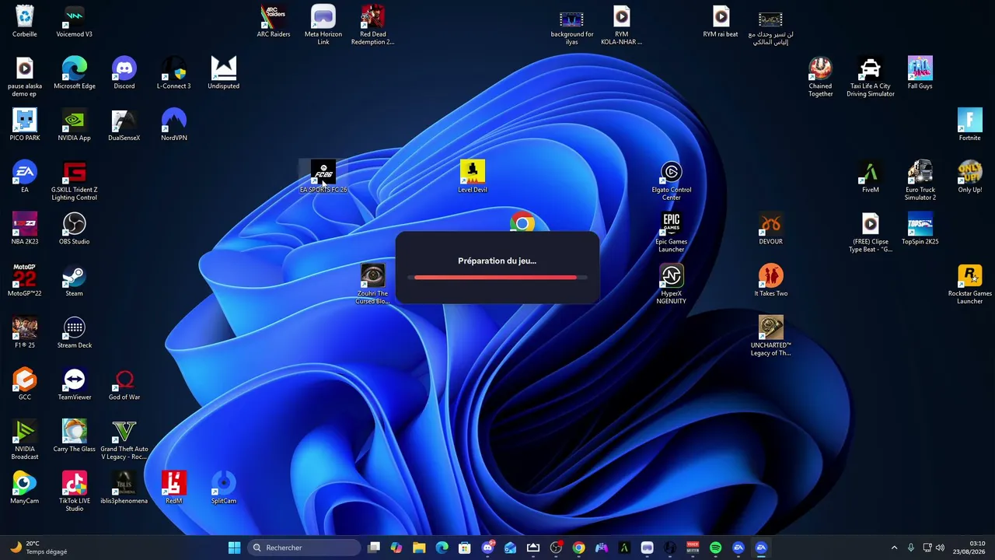Viewport: 995px width, 560px height.
Task: Select the Carry The Glass desktop icon
Action: pos(75,436)
